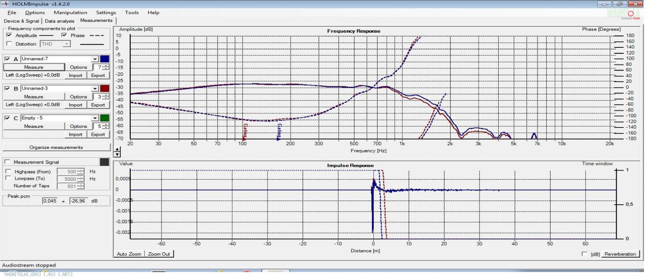Click Measure for slot B
This screenshot has width=648, height=278.
(34, 97)
